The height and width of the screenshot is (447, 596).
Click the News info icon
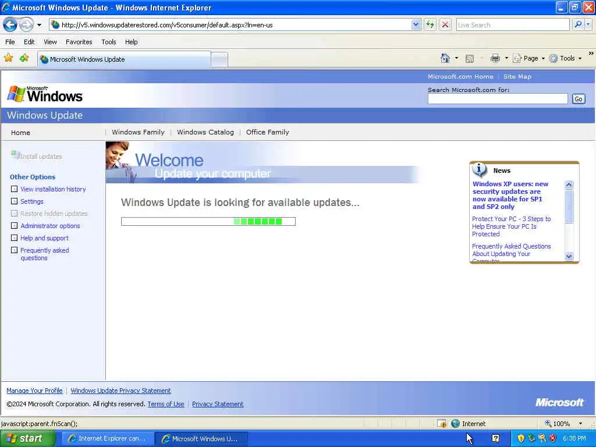480,169
